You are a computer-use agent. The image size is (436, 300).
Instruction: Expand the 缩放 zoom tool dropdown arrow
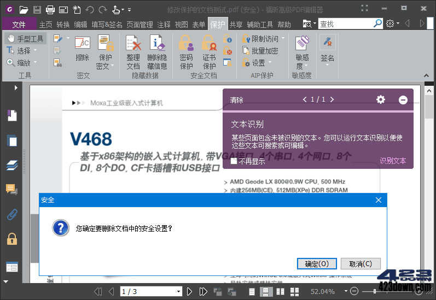(x=36, y=62)
